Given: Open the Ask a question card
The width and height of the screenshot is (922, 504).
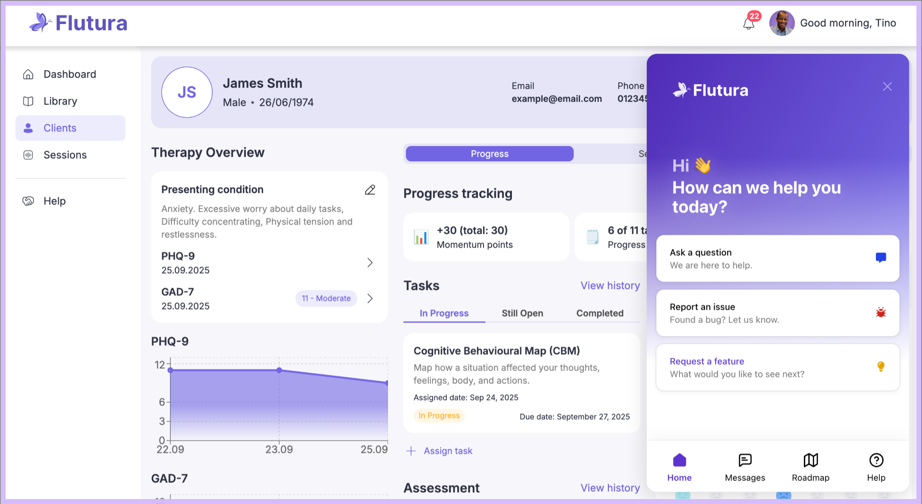Looking at the screenshot, I should coord(777,258).
